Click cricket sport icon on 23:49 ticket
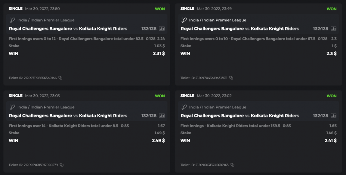The width and height of the screenshot is (346, 175). (x=184, y=20)
